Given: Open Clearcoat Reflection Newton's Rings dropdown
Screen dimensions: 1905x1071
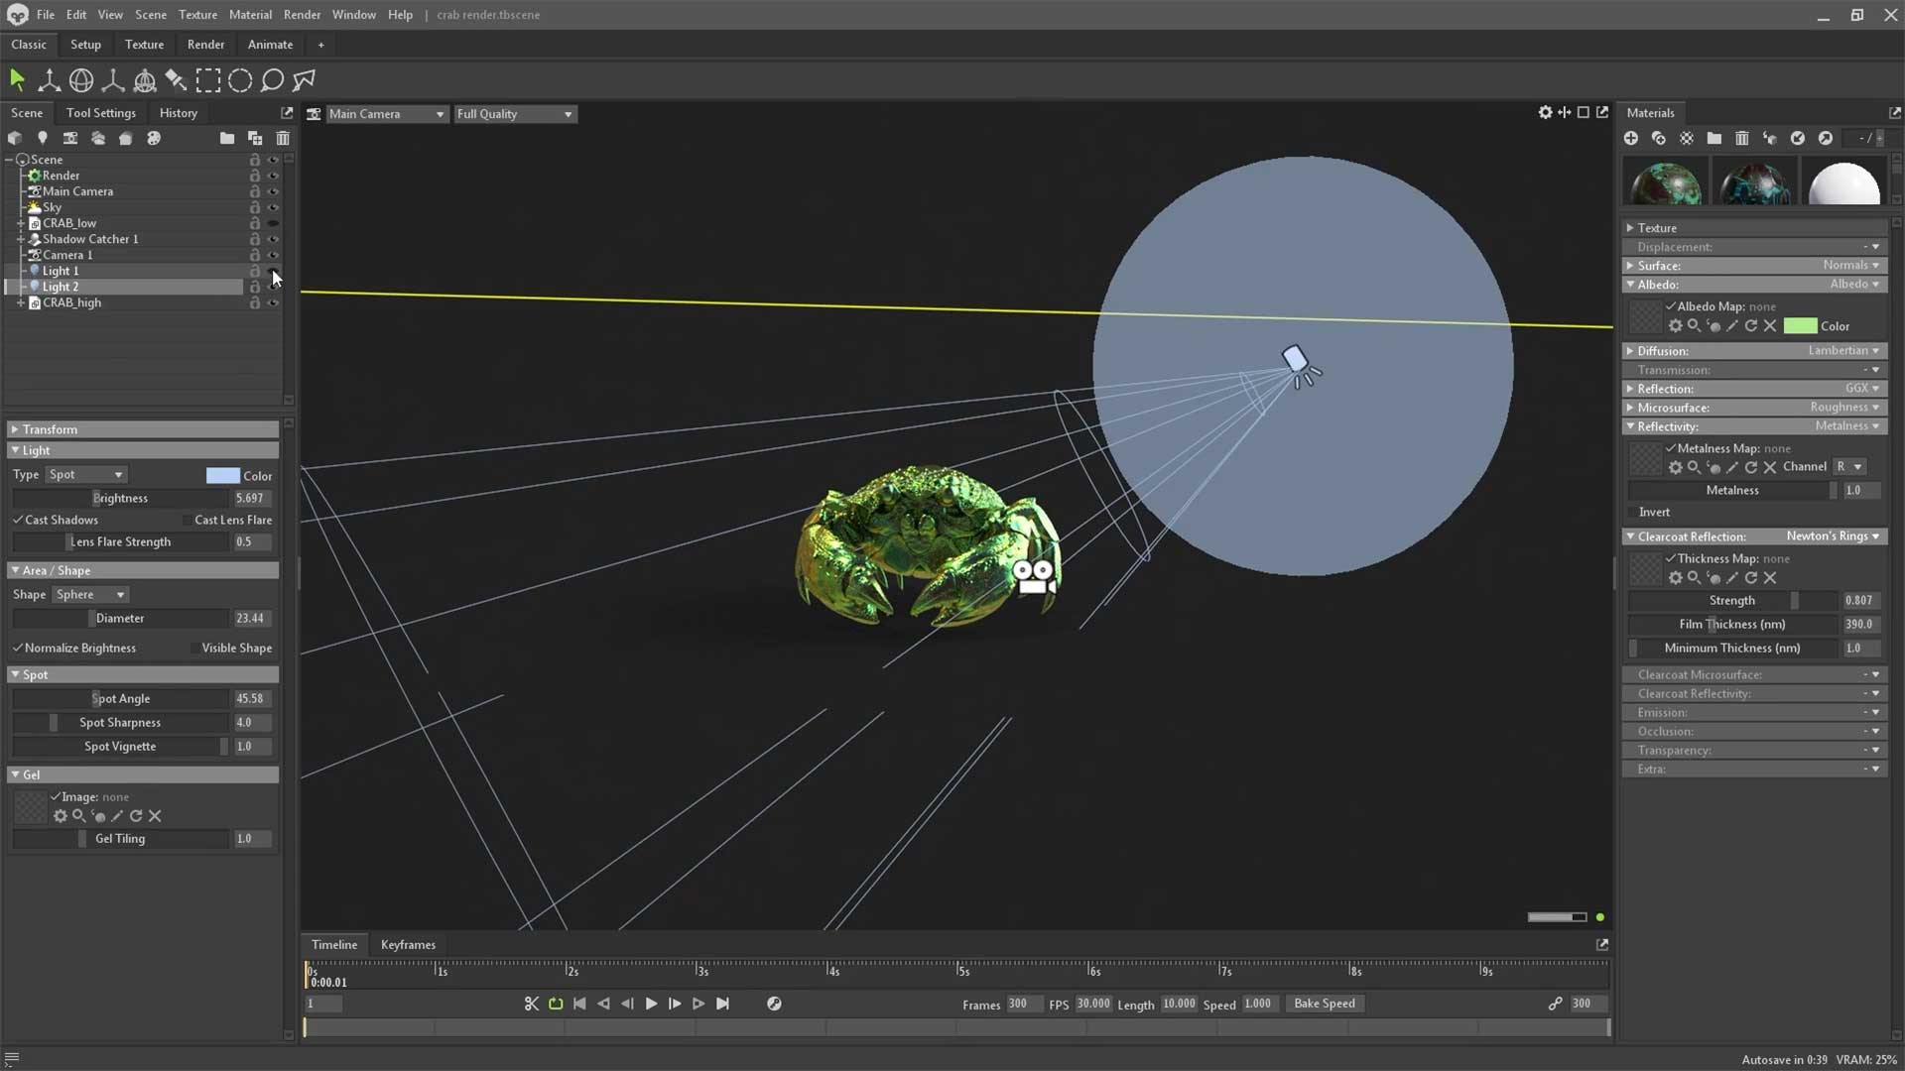Looking at the screenshot, I should [1833, 536].
